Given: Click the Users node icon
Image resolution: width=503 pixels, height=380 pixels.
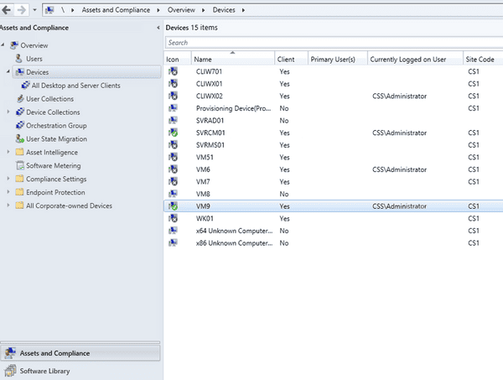Looking at the screenshot, I should pyautogui.click(x=19, y=59).
